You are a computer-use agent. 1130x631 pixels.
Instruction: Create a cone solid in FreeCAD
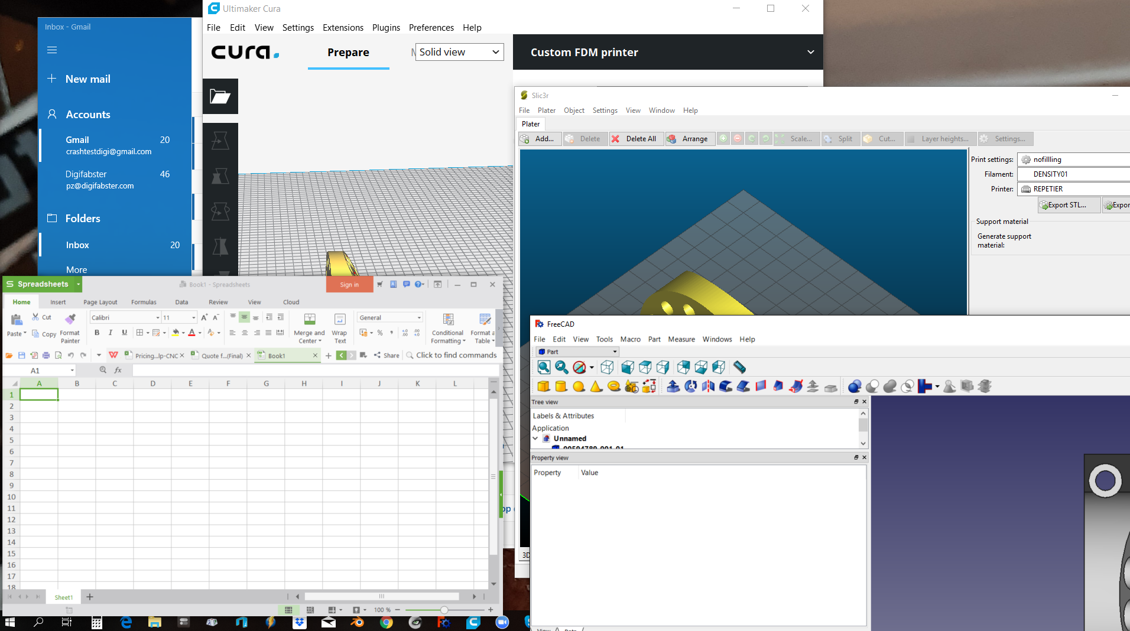[x=596, y=386]
